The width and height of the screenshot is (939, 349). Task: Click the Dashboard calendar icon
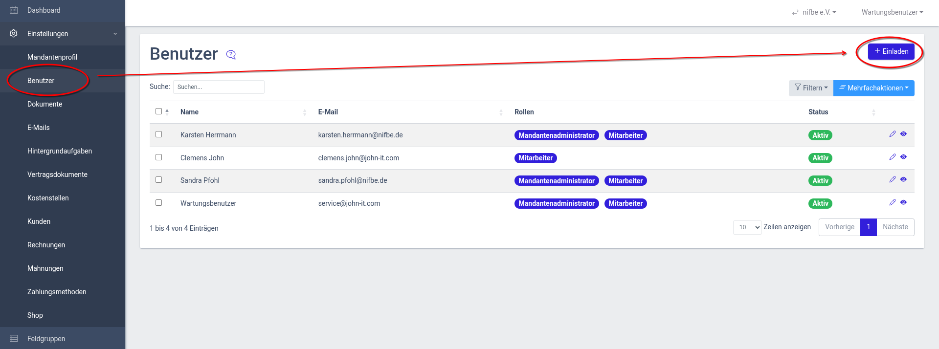pyautogui.click(x=14, y=10)
